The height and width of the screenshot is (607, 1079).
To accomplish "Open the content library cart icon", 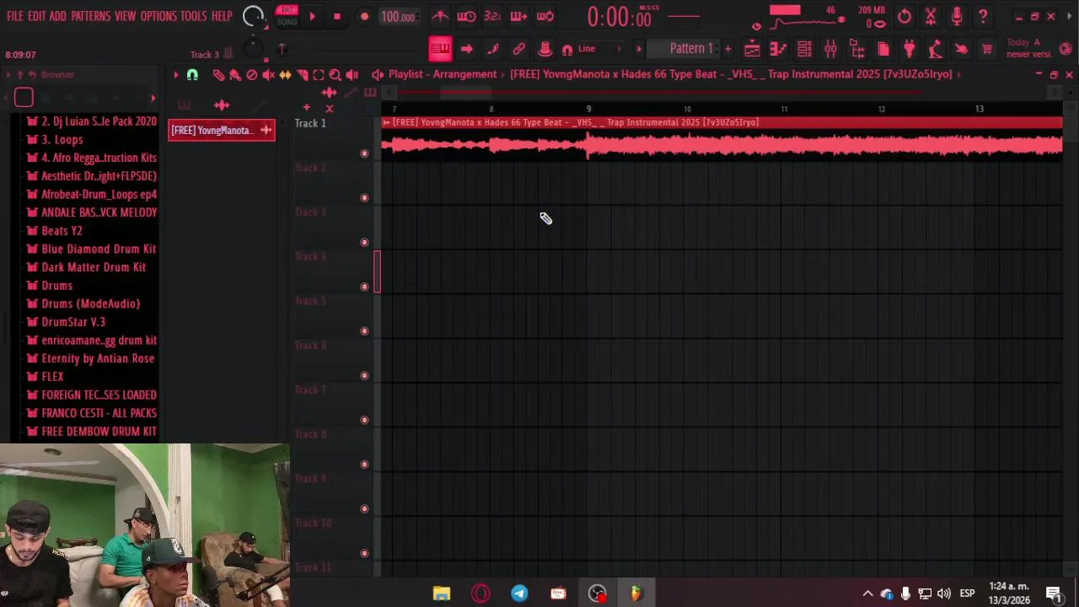I will (987, 49).
